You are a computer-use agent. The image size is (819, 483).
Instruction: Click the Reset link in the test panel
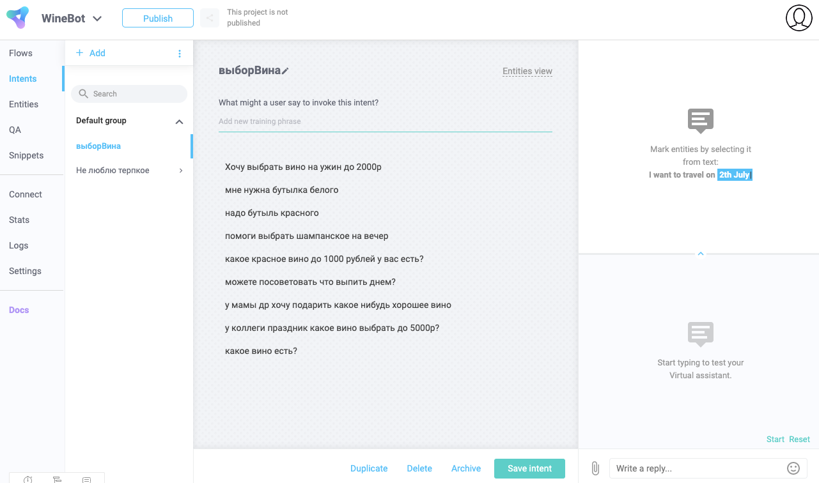[799, 439]
